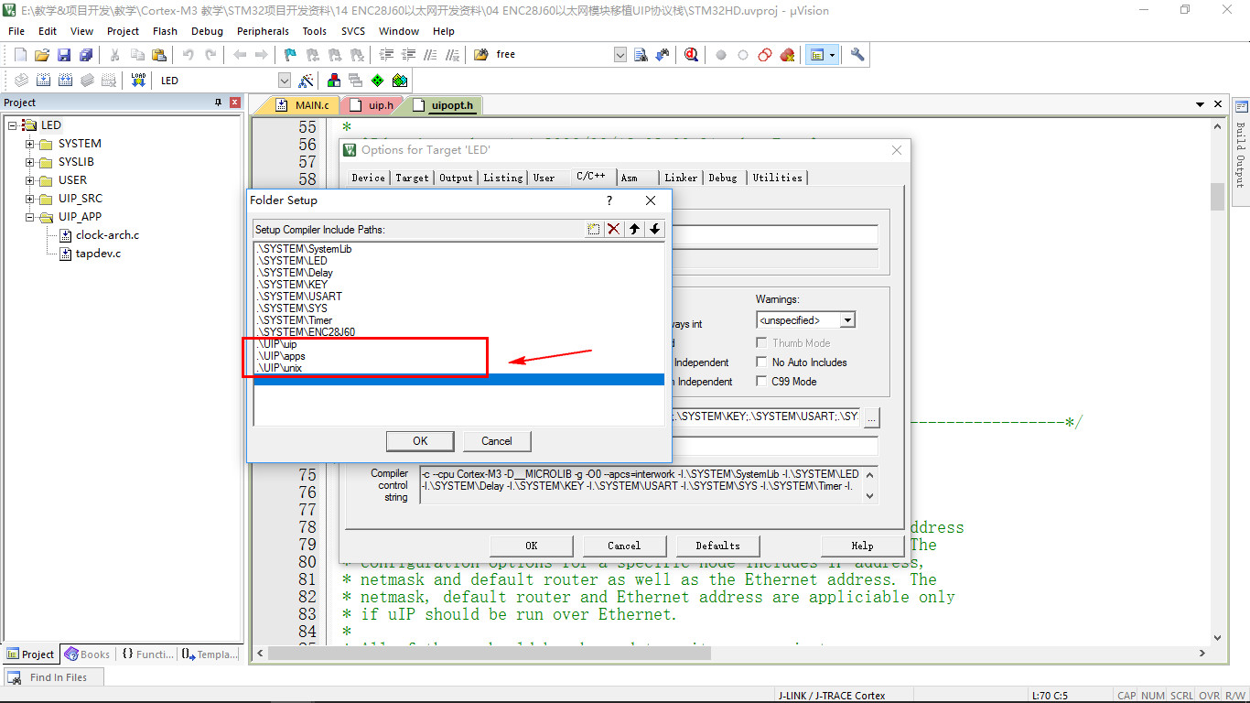The width and height of the screenshot is (1250, 703).
Task: Open the LED target selection dropdown
Action: 284,81
